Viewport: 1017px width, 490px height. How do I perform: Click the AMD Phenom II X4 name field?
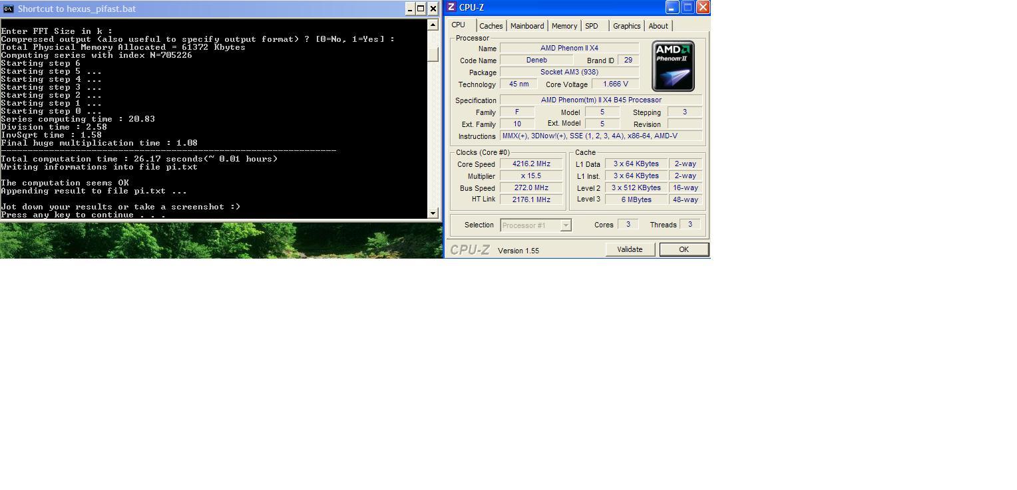click(x=569, y=48)
